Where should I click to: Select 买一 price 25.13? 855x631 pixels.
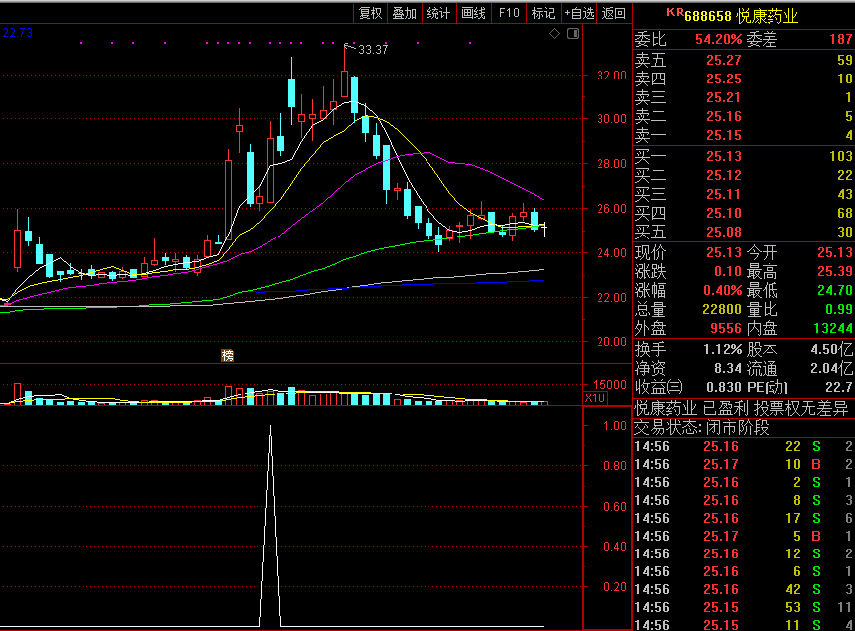724,156
